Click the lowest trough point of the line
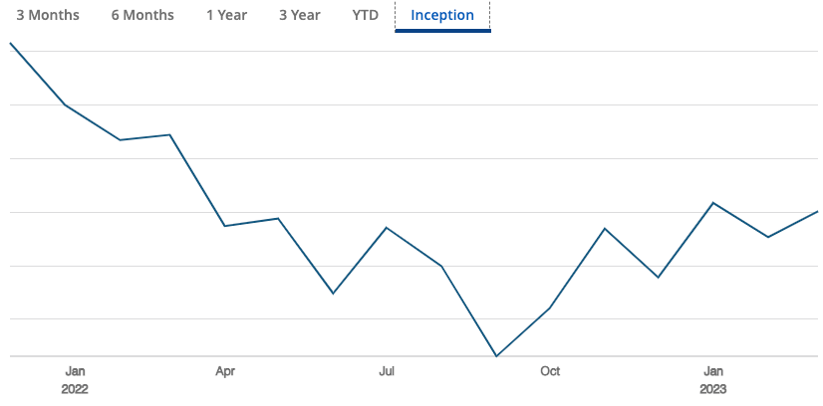Viewport: 823px width, 406px height. [496, 355]
